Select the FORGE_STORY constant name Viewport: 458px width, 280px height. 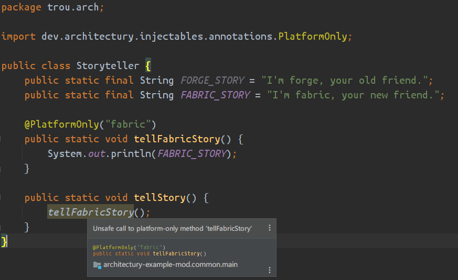point(212,81)
